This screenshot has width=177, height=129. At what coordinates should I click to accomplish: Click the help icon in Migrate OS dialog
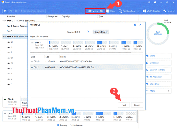tap(135, 25)
